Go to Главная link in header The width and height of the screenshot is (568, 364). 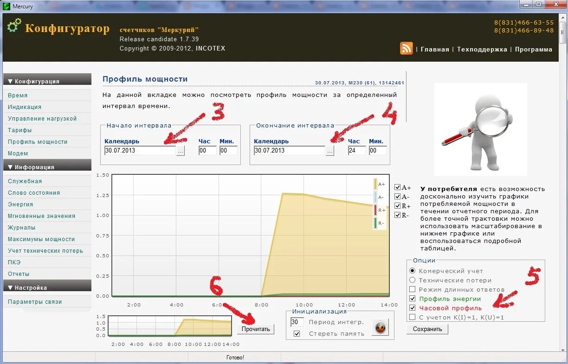pos(435,49)
